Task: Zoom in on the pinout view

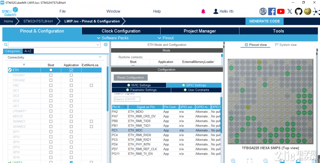Action: [233, 161]
